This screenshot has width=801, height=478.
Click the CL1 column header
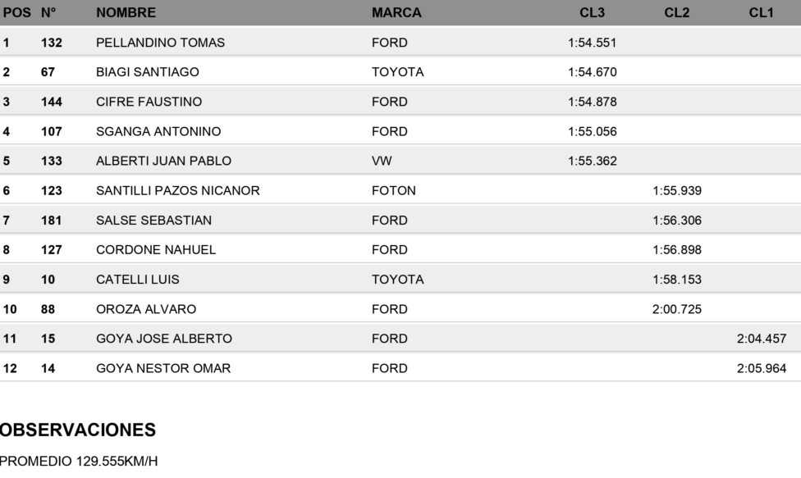coord(761,13)
